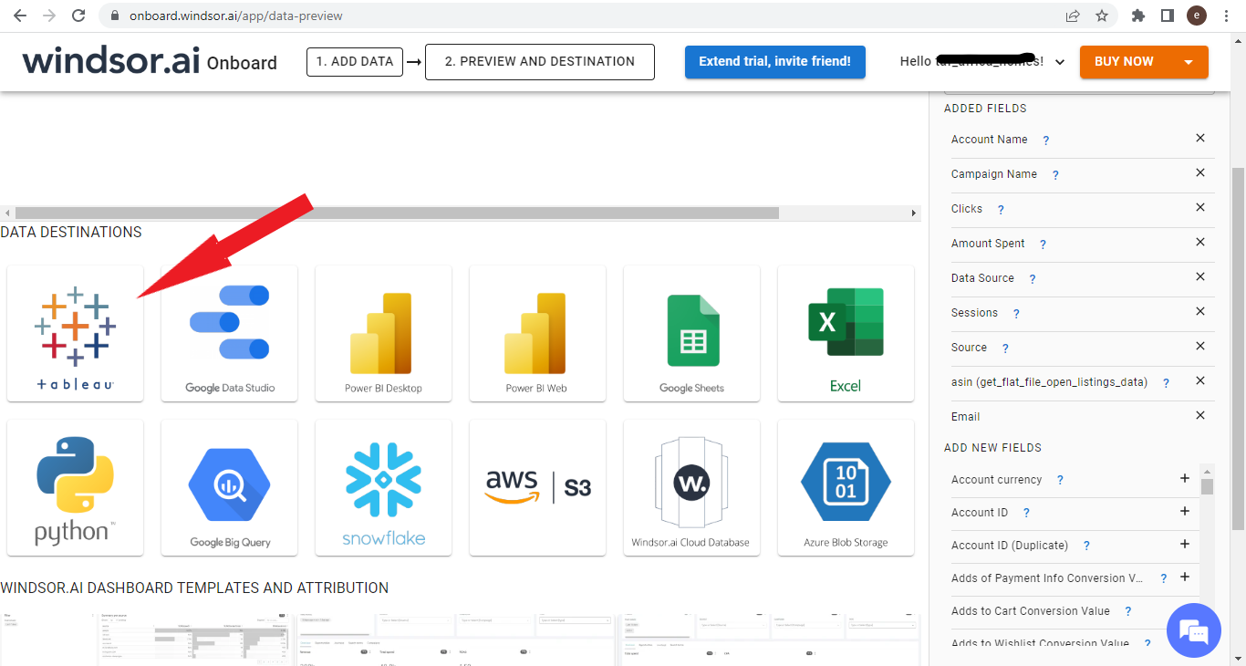Show help for Amount Spent field
1246x666 pixels.
click(1043, 245)
